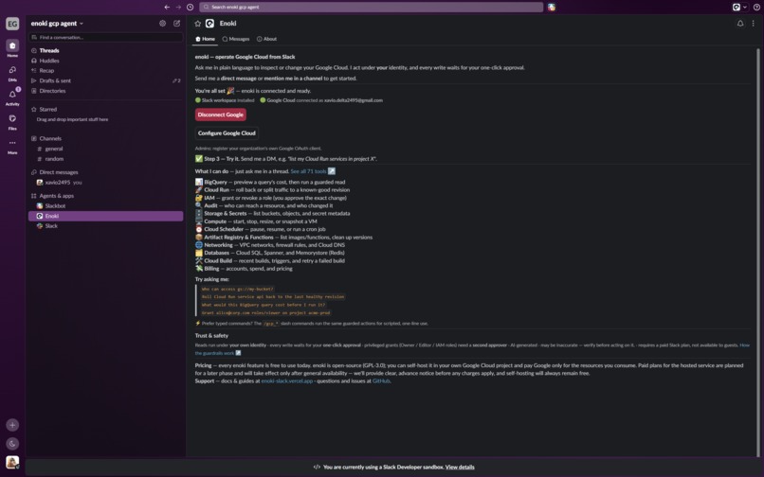Open Huddles in the sidebar
The image size is (764, 477).
pos(106,61)
